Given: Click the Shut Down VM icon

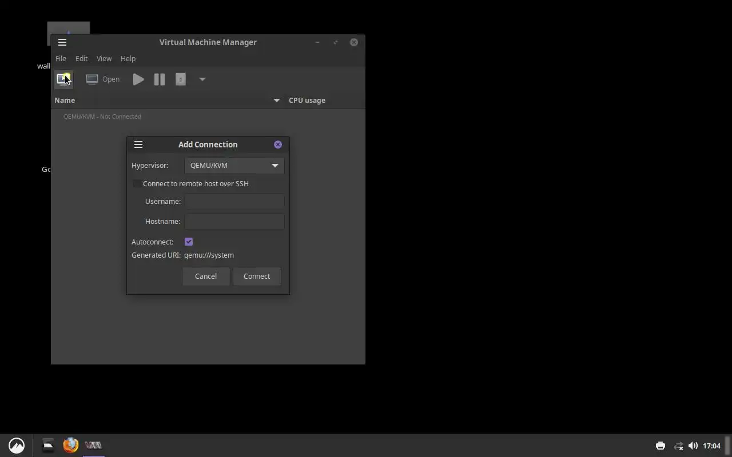Looking at the screenshot, I should tap(181, 79).
